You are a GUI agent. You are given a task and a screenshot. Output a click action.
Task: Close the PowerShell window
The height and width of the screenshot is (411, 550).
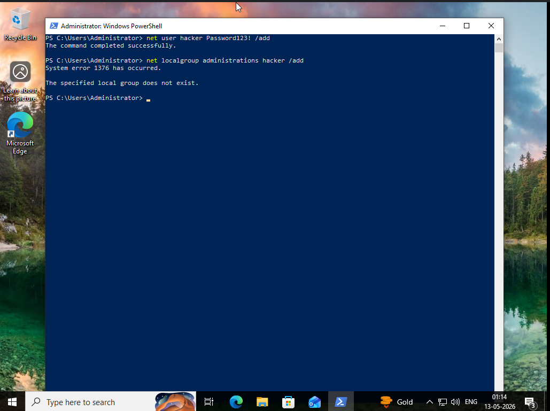(491, 26)
